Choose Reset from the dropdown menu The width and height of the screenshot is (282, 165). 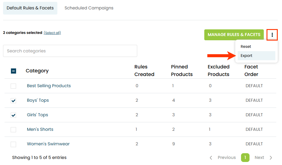coord(246,47)
